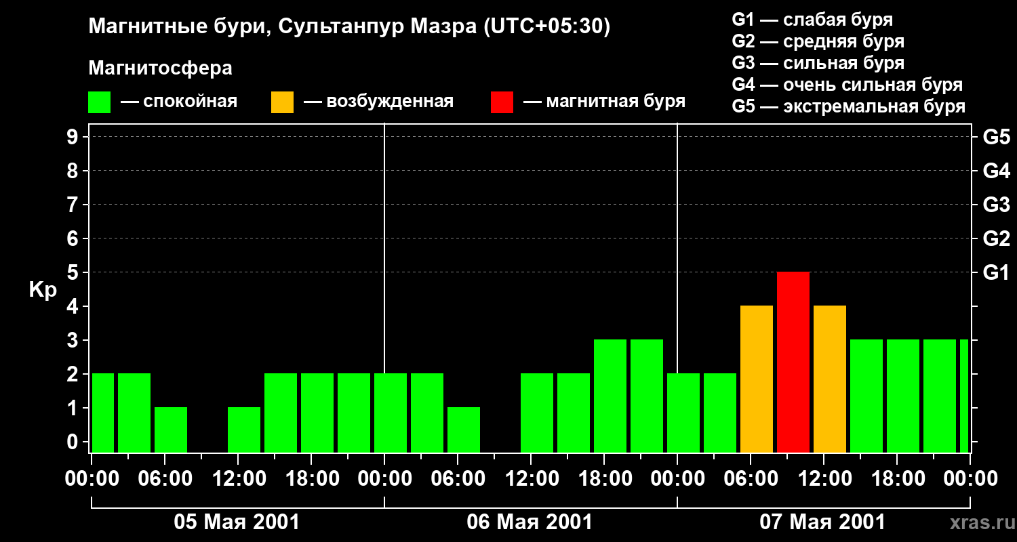
Task: Click the '— спокойная' legend label
Action: 179,102
